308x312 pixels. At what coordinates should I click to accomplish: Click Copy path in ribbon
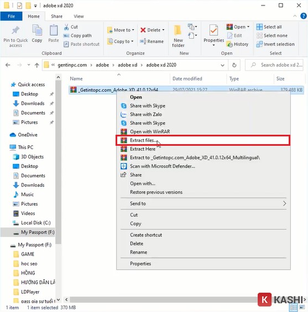(77, 35)
